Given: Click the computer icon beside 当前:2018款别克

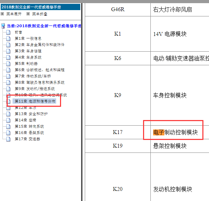Looking at the screenshot, I should 3,26.
